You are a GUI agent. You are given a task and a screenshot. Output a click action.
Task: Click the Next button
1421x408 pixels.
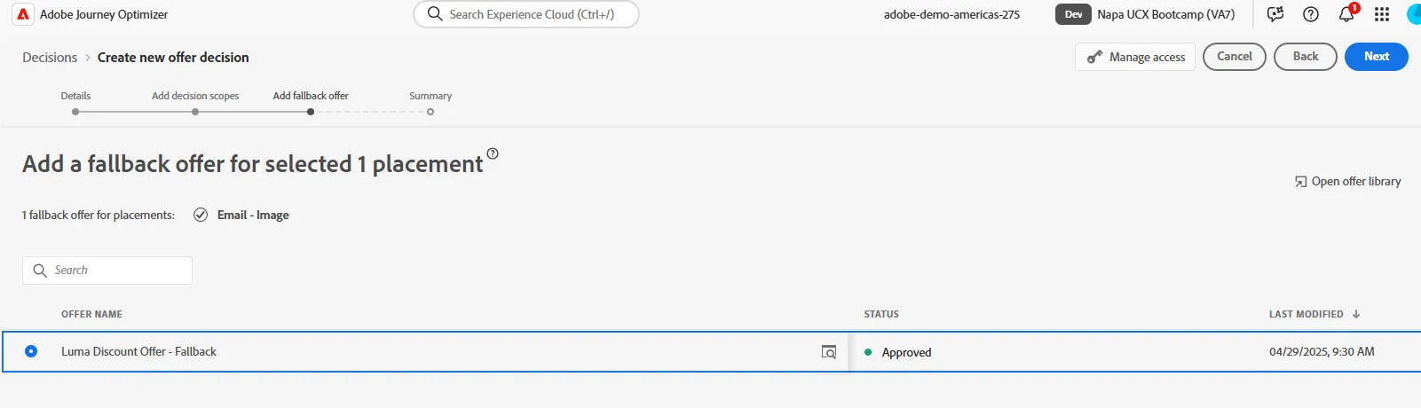tap(1377, 57)
